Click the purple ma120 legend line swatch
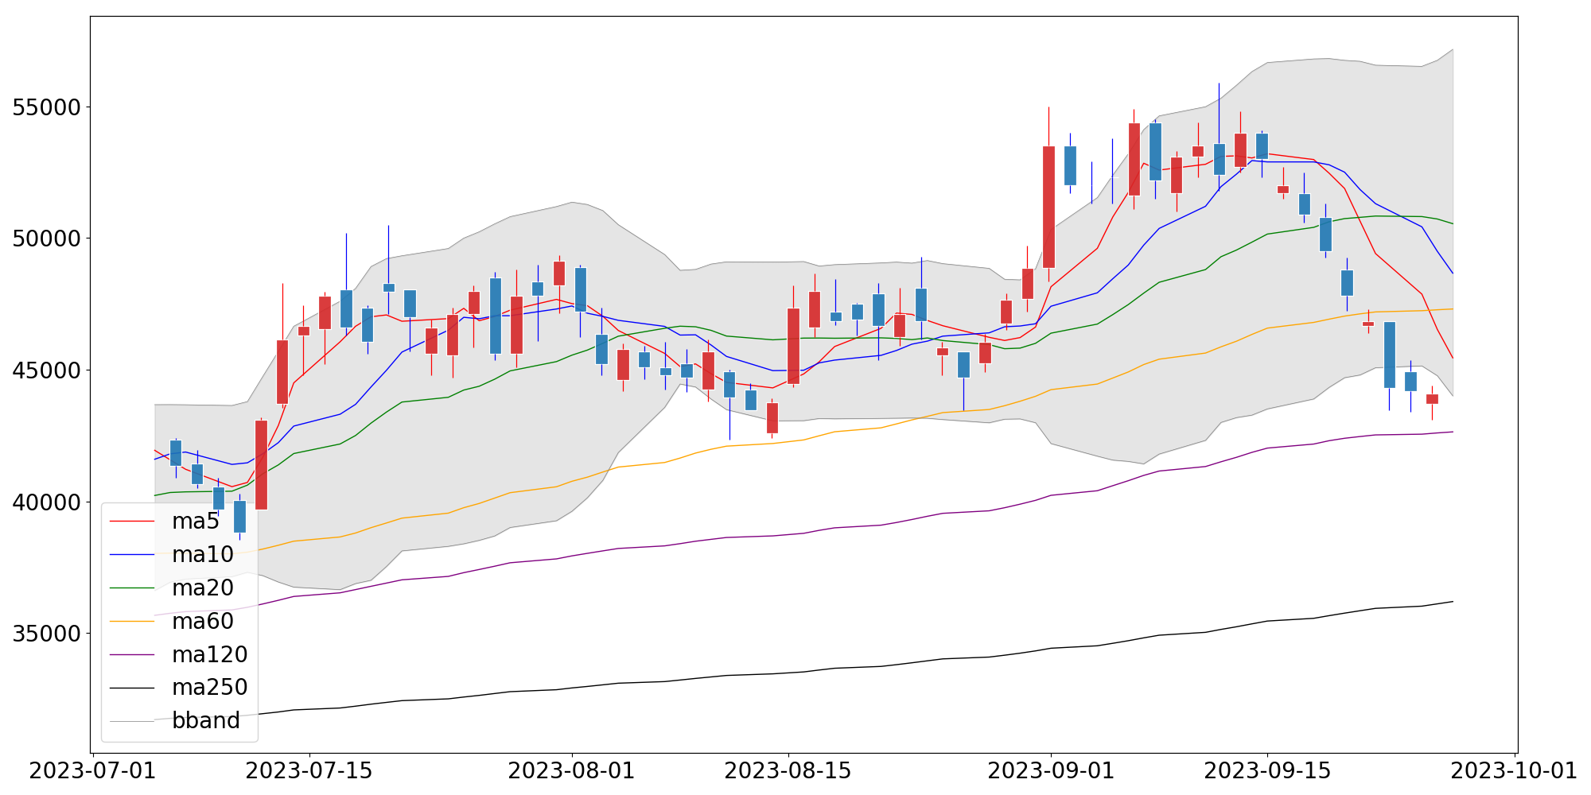Image resolution: width=1591 pixels, height=795 pixels. 132,655
